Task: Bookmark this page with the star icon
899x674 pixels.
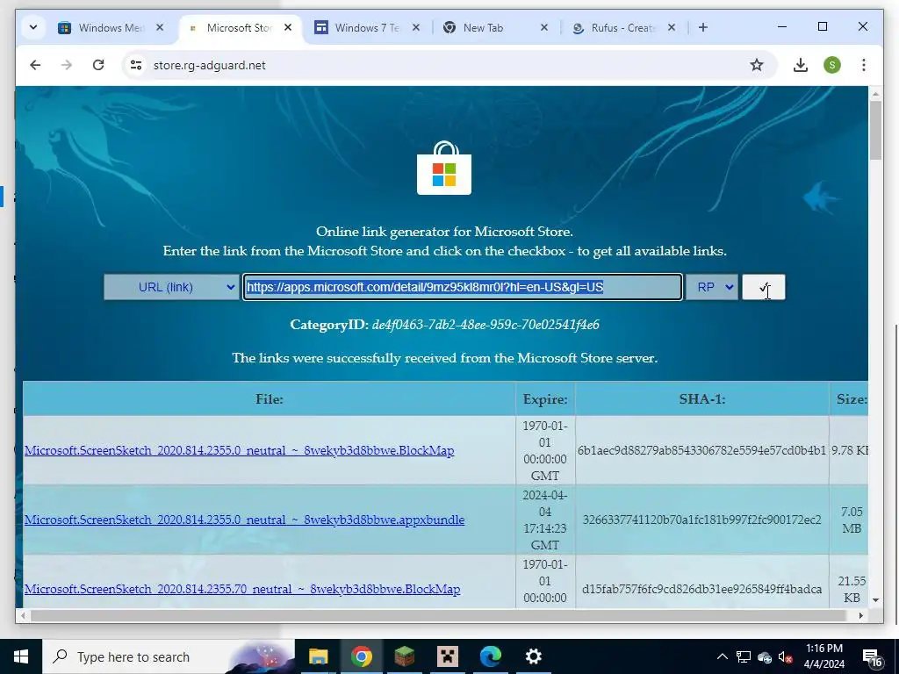Action: [757, 65]
